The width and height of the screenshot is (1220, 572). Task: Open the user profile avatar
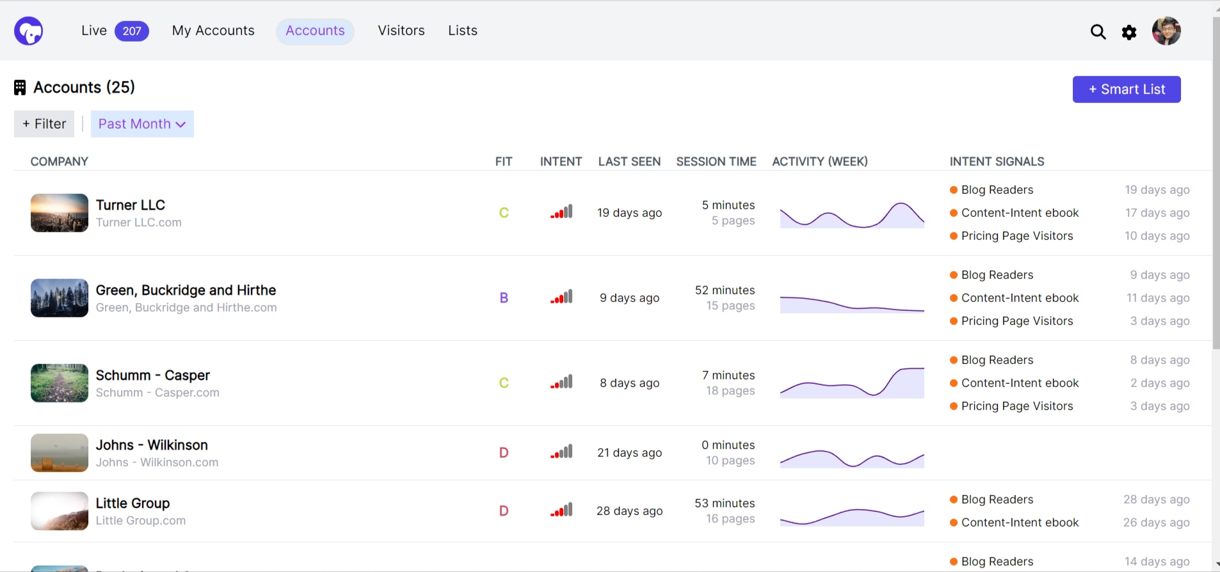point(1166,31)
